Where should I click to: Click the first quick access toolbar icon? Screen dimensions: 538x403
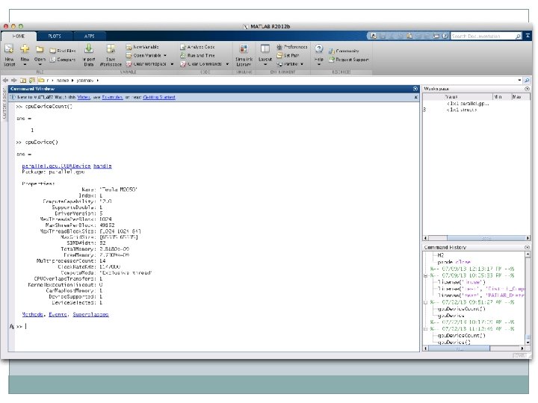(x=374, y=36)
